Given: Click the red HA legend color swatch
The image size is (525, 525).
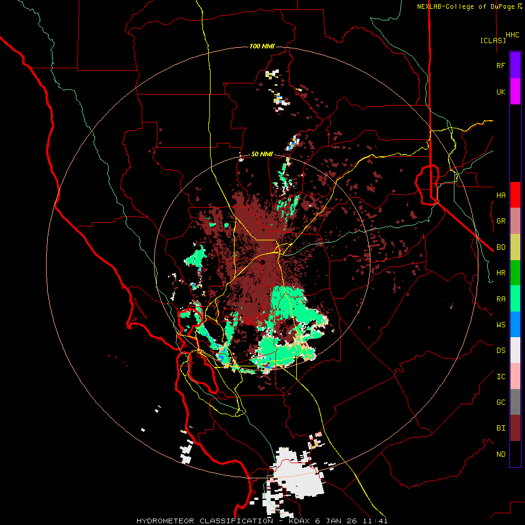Looking at the screenshot, I should tap(515, 195).
